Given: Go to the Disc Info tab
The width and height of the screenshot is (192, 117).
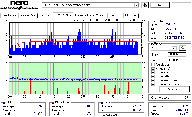Looking at the screenshot, I should (45, 15).
